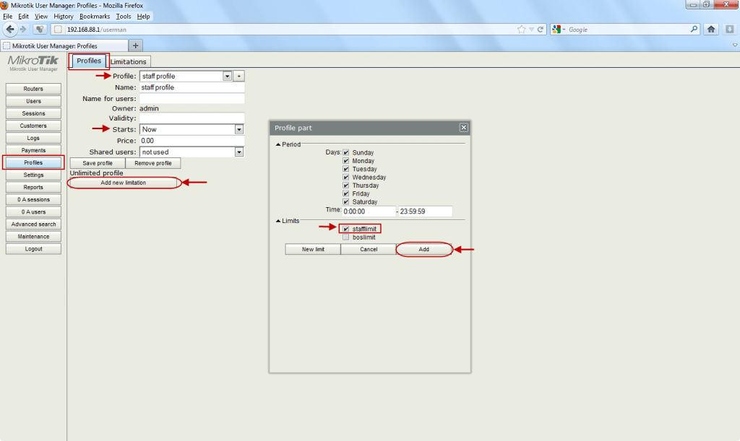The height and width of the screenshot is (441, 740).
Task: Uncheck the Tuesday checkbox
Action: 346,169
